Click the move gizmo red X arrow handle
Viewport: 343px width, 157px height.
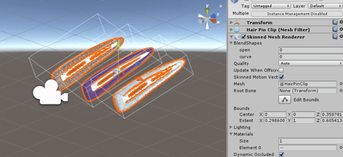(x=140, y=79)
